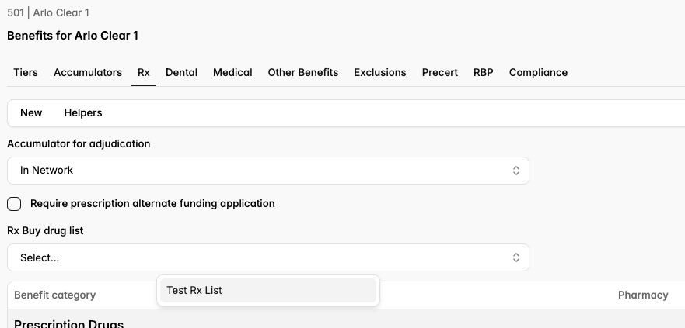Switch to the Exclusions tab
This screenshot has width=685, height=328.
[380, 72]
